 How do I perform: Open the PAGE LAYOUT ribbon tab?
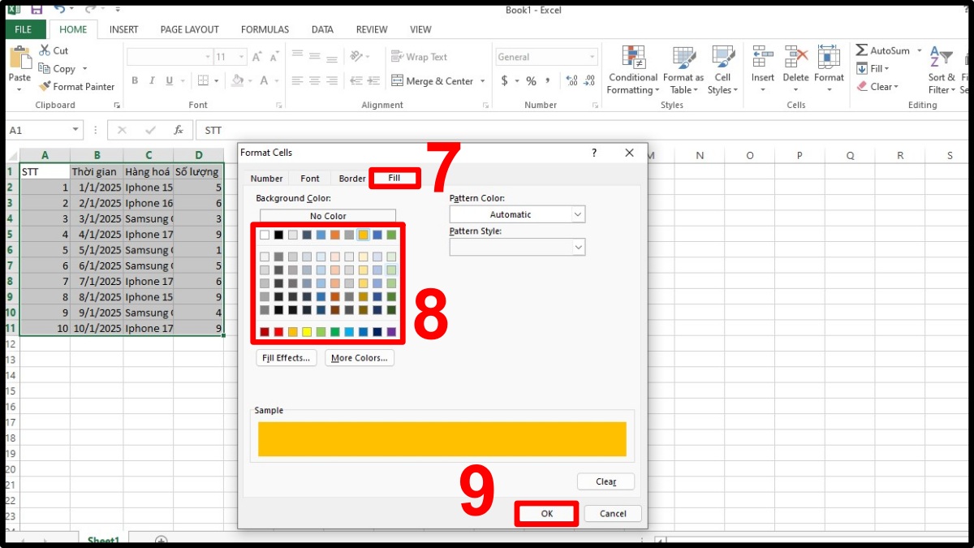pyautogui.click(x=189, y=29)
